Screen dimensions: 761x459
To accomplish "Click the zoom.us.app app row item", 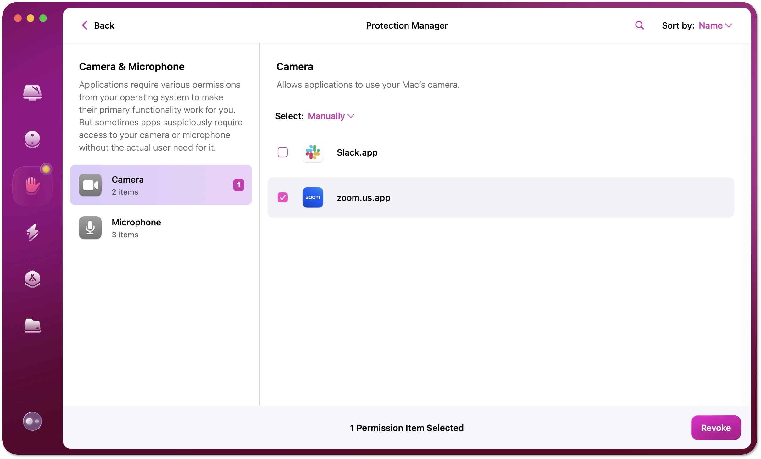I will [x=500, y=197].
